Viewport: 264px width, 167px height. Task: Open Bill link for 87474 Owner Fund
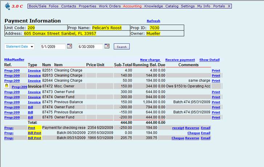click(x=30, y=107)
